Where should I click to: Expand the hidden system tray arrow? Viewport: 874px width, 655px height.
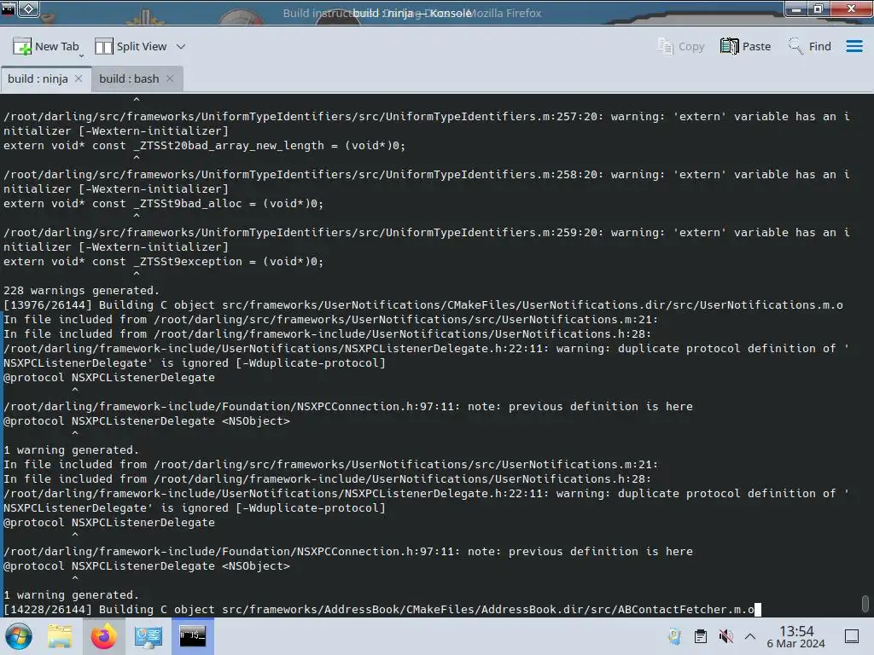click(750, 636)
